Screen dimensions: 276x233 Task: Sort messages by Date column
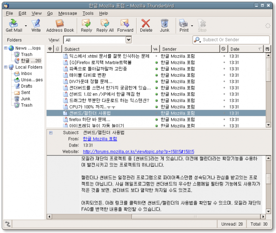click(x=246, y=49)
